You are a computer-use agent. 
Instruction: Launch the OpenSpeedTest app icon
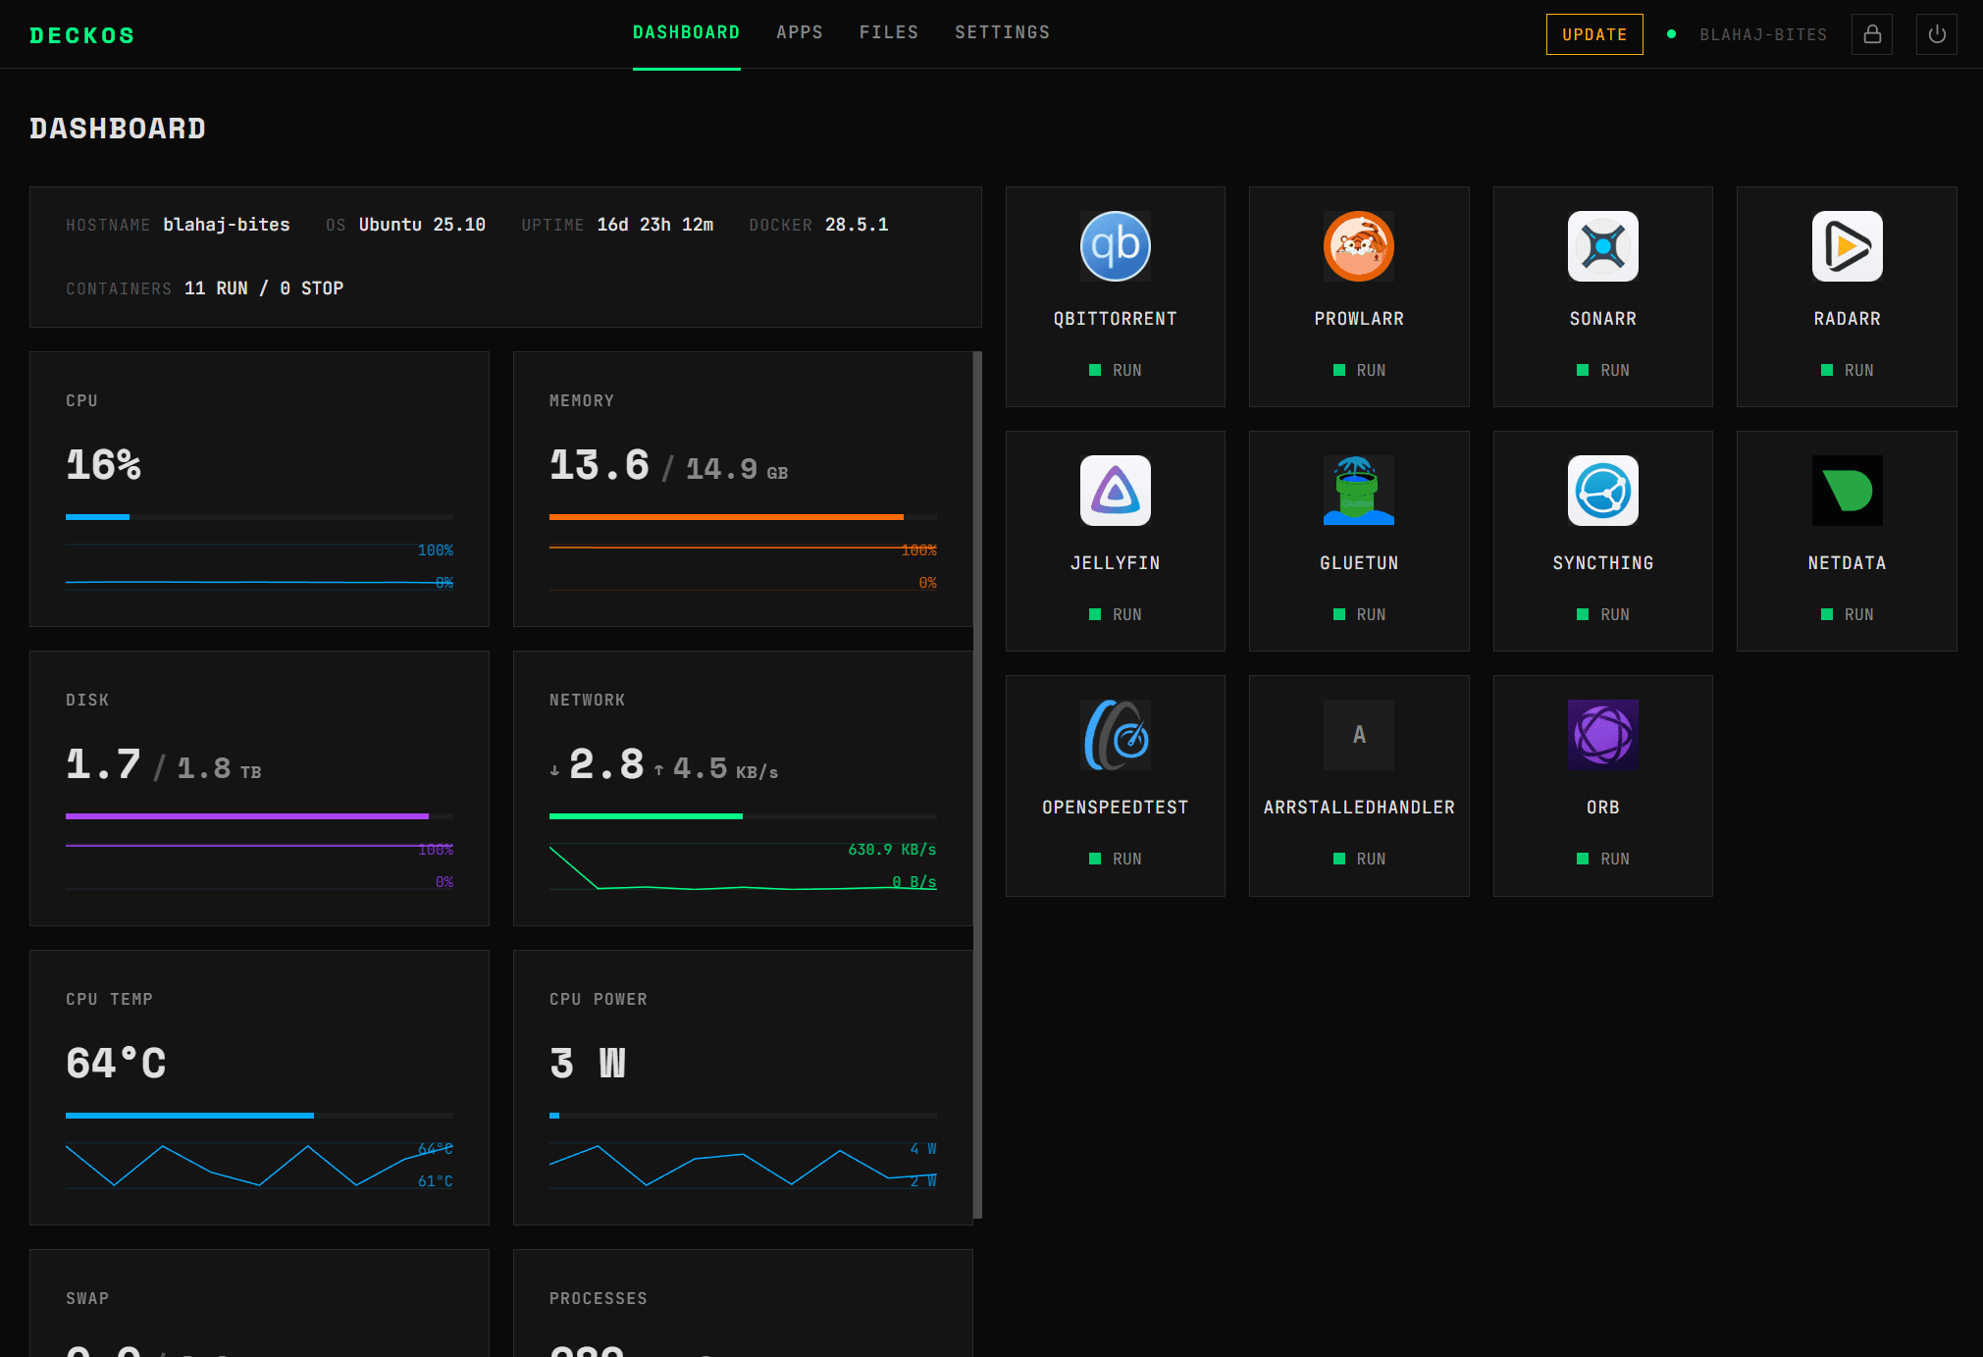1115,735
